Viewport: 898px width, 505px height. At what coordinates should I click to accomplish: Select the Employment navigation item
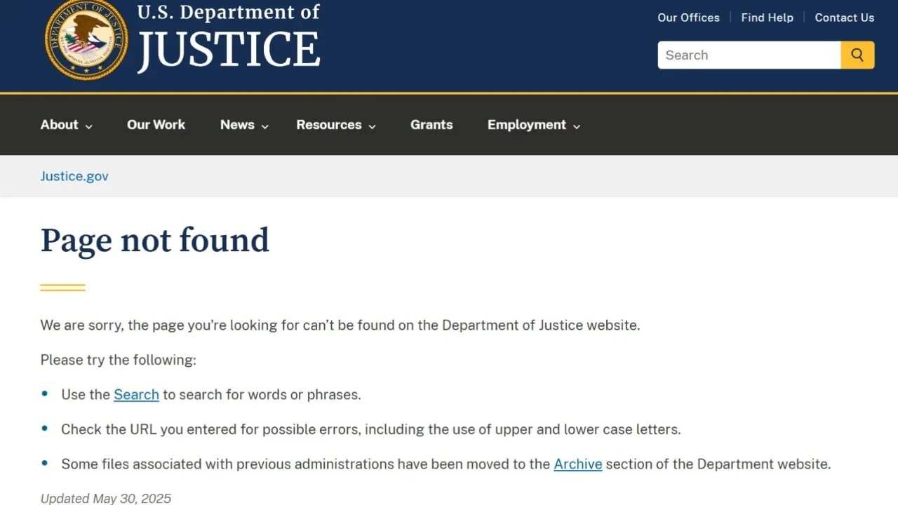526,125
